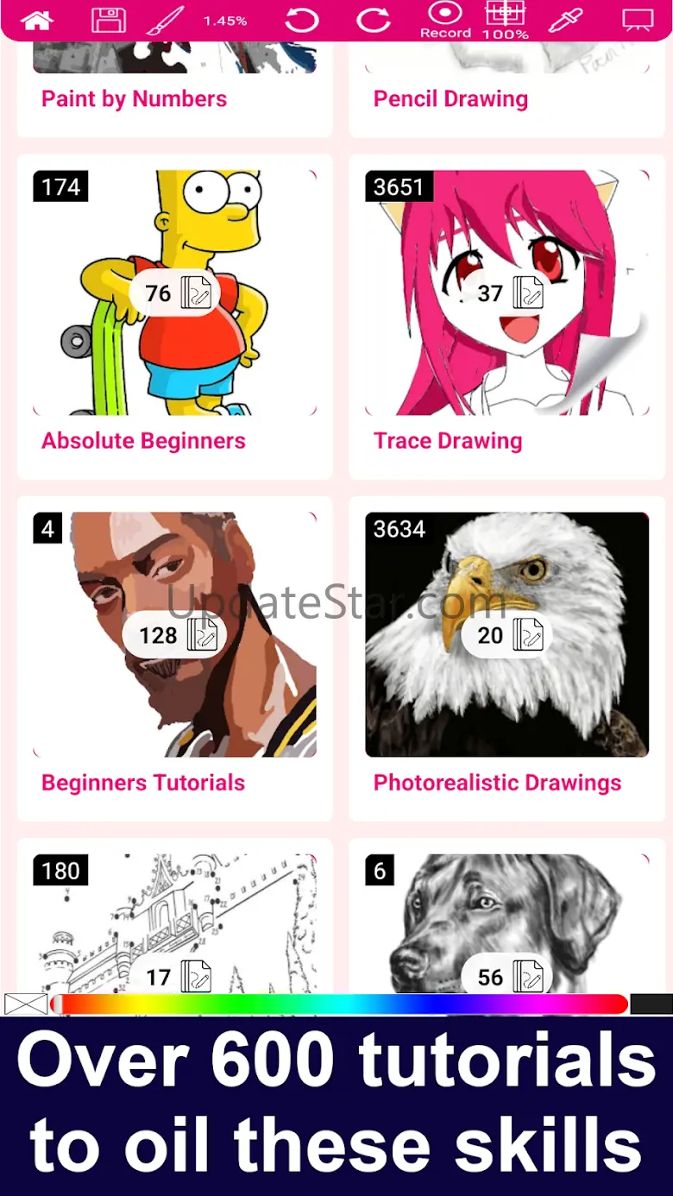The height and width of the screenshot is (1196, 673).
Task: Click the Save floppy disk icon
Action: point(109,20)
